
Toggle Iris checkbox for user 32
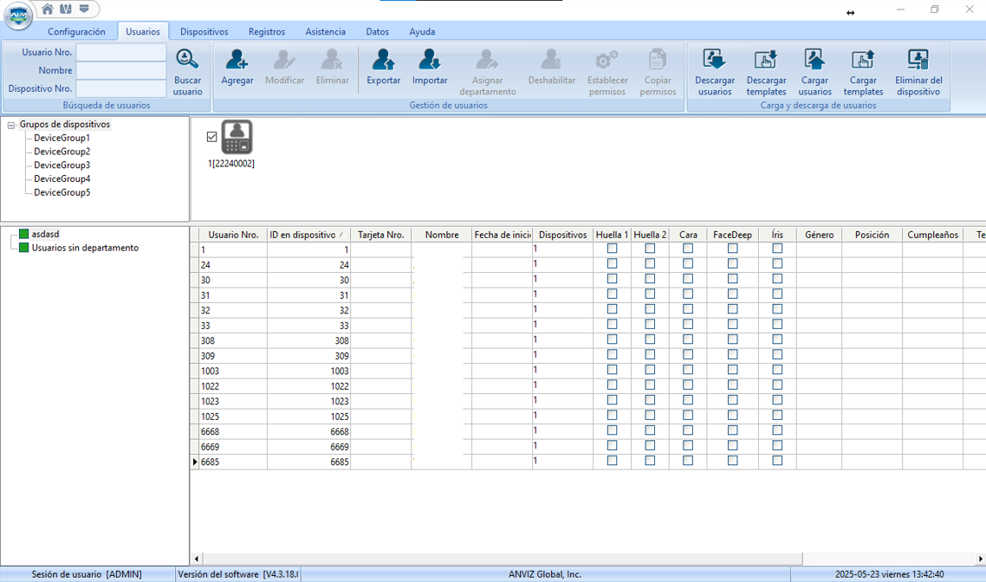pos(777,308)
